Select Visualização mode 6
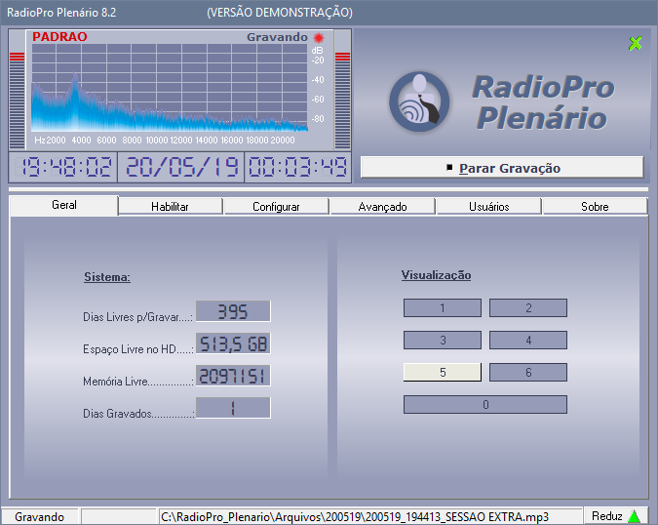 click(528, 373)
